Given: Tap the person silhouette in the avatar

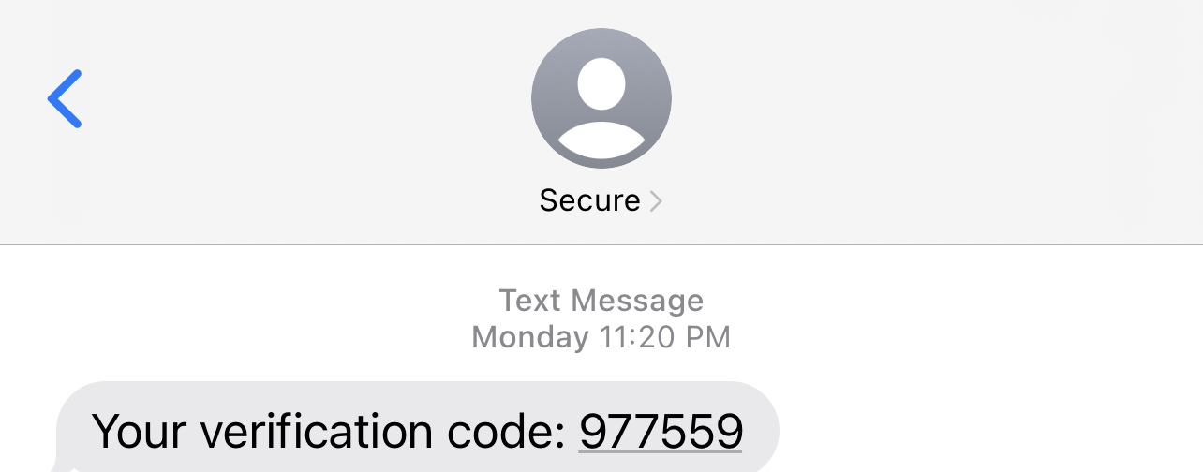Looking at the screenshot, I should click(x=601, y=108).
